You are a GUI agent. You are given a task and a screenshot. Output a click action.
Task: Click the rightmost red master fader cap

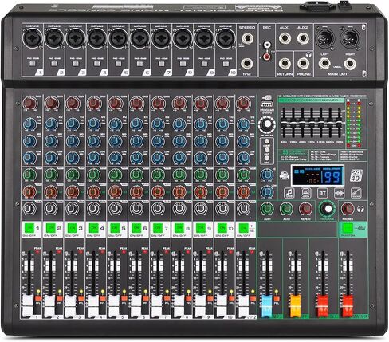point(348,306)
